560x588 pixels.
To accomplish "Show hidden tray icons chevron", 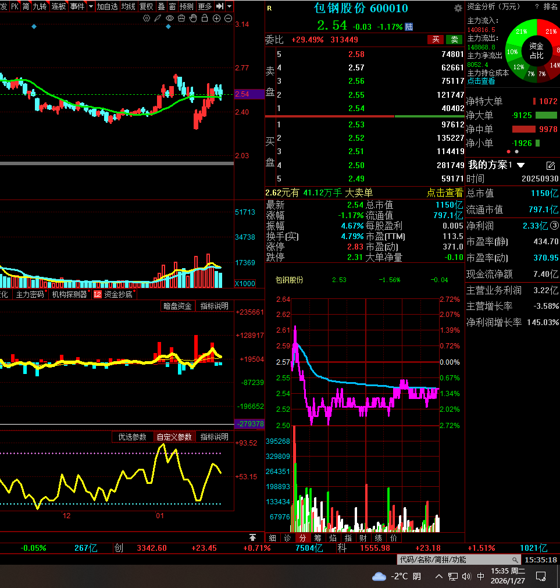I will click(438, 576).
